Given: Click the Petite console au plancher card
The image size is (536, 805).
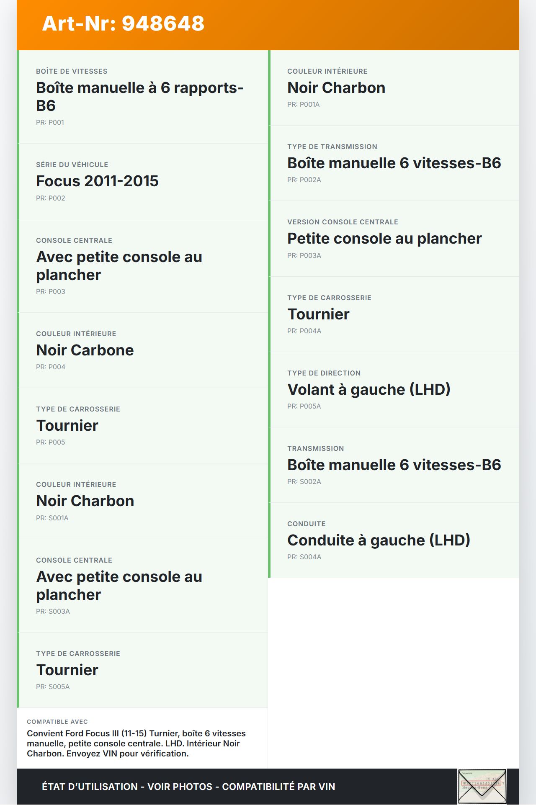Looking at the screenshot, I should point(394,239).
